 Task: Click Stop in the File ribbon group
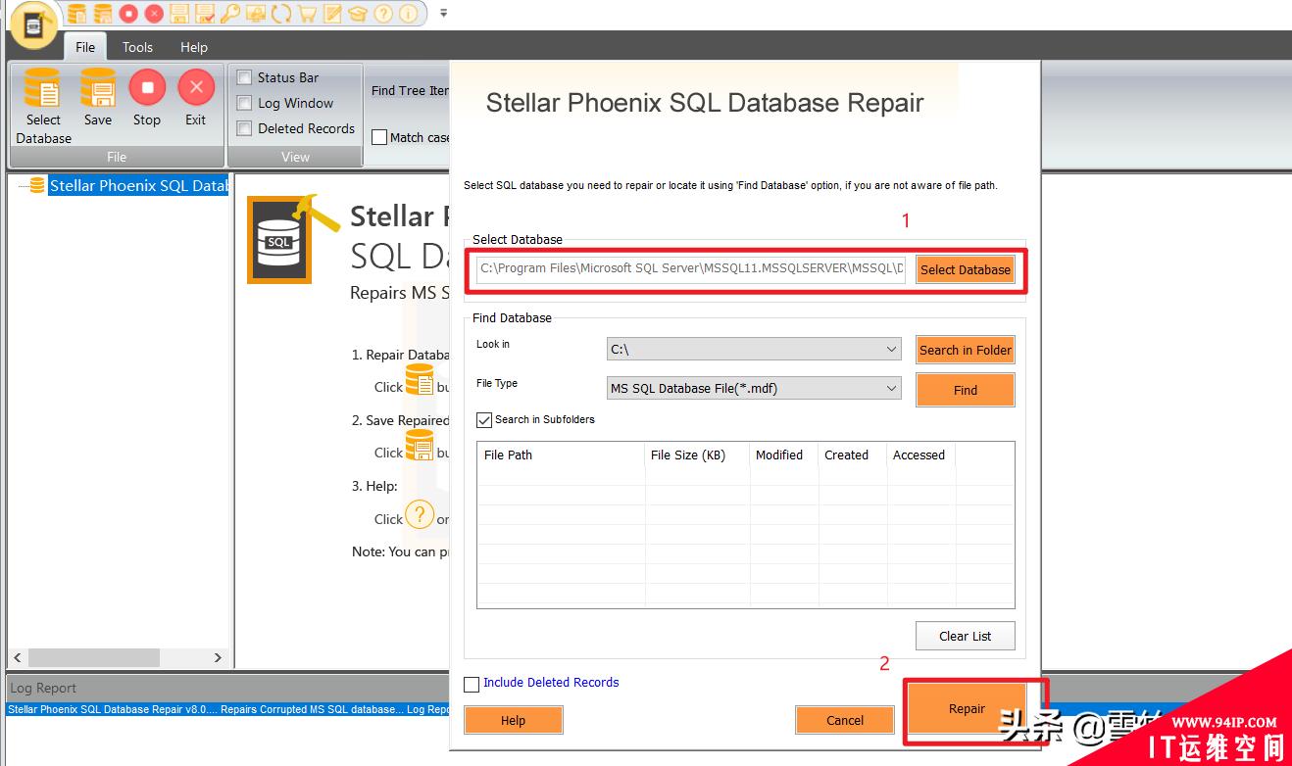click(x=147, y=98)
